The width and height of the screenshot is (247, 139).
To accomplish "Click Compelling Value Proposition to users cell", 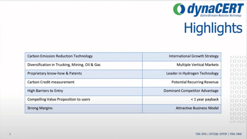I will (59, 99).
